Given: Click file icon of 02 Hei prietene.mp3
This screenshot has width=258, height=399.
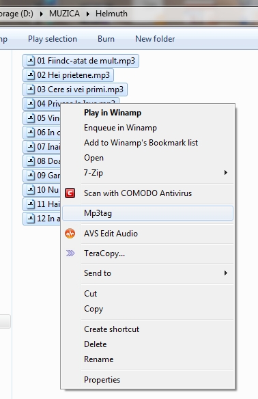Looking at the screenshot, I should point(31,75).
